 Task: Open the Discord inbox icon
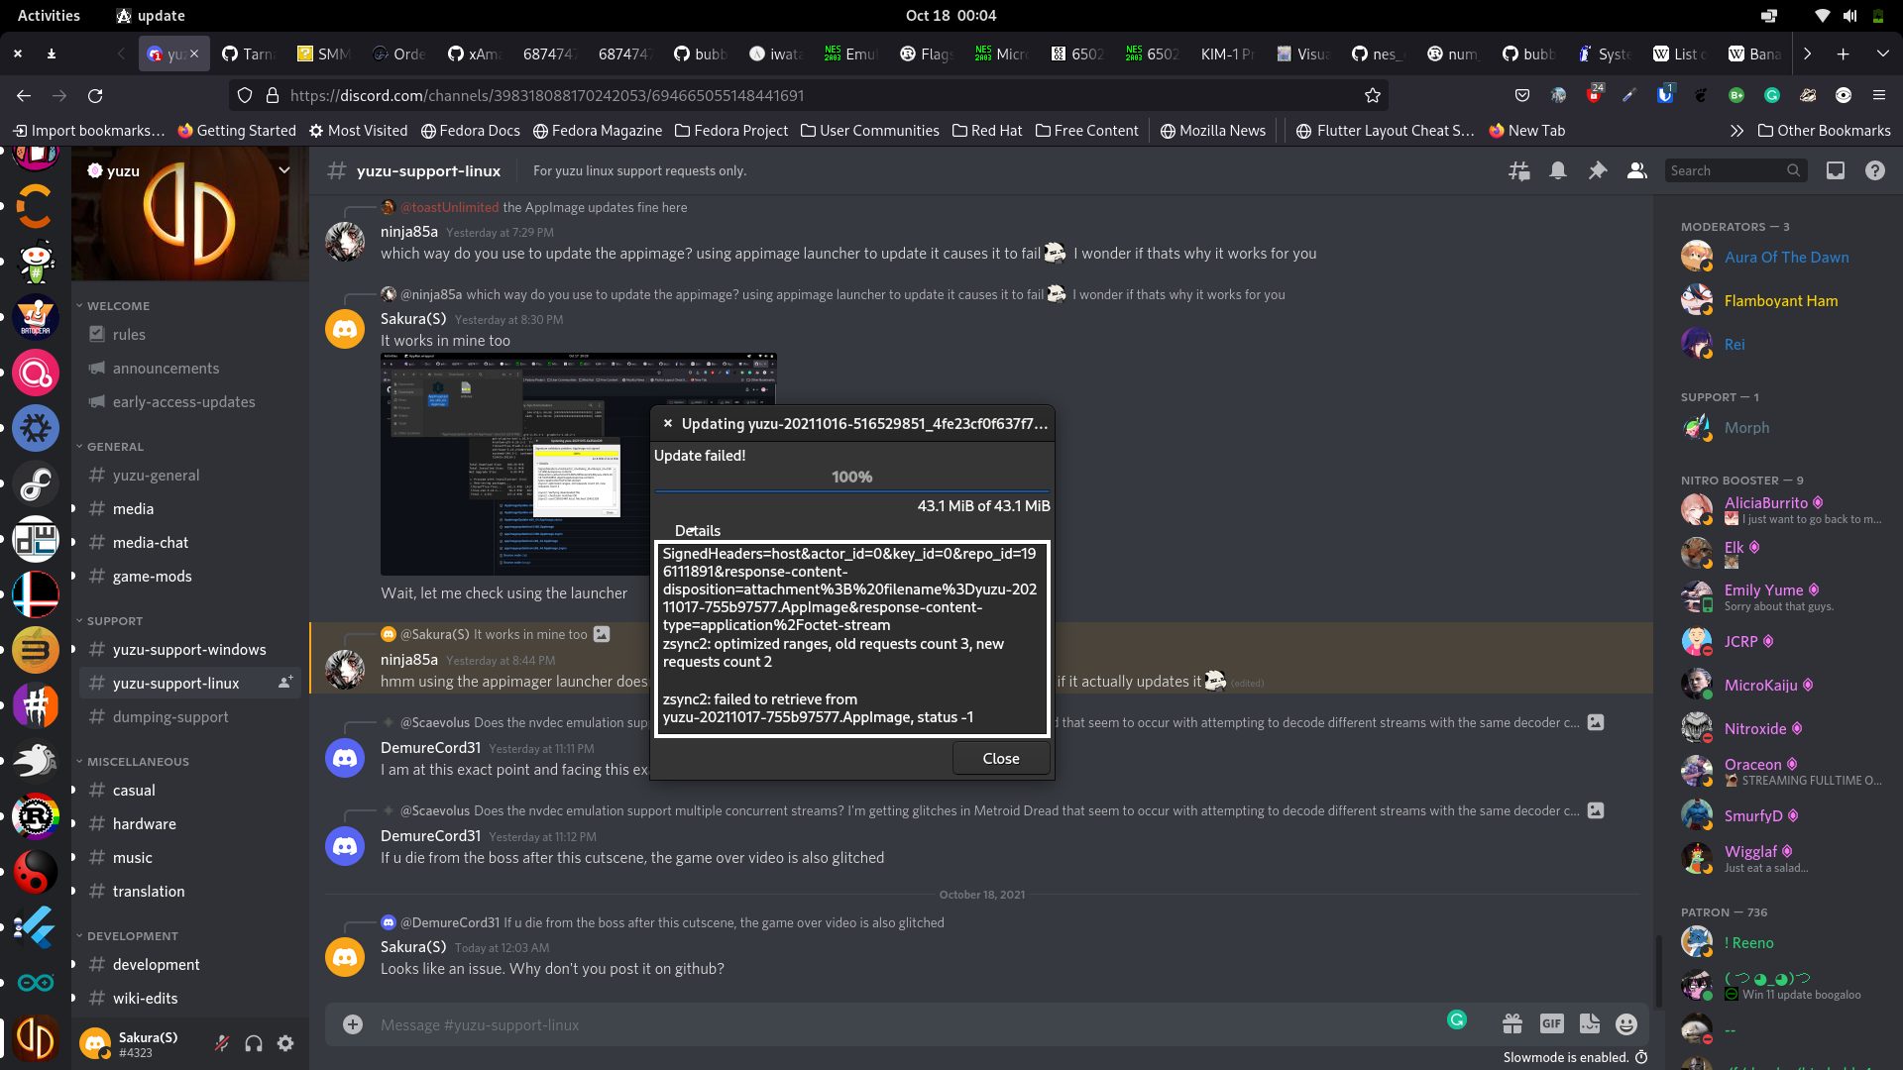tap(1835, 170)
